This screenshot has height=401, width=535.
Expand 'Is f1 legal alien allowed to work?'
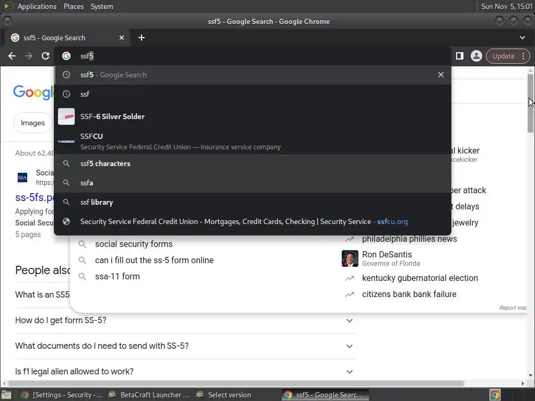coord(185,371)
